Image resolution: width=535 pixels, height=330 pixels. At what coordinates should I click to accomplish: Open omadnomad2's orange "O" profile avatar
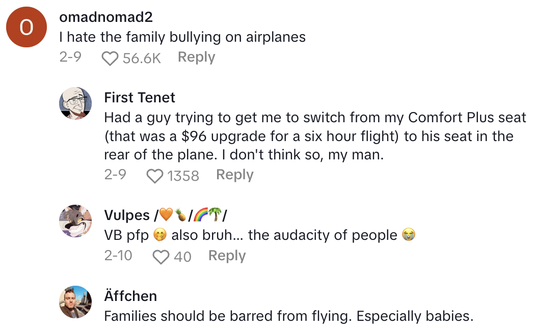coord(26,28)
